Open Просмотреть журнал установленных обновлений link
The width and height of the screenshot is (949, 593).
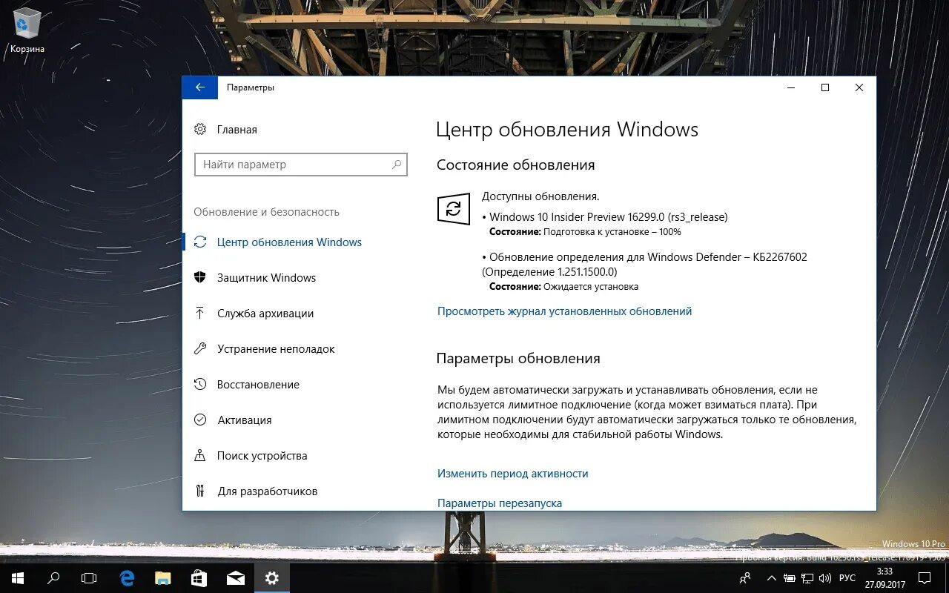pyautogui.click(x=564, y=311)
